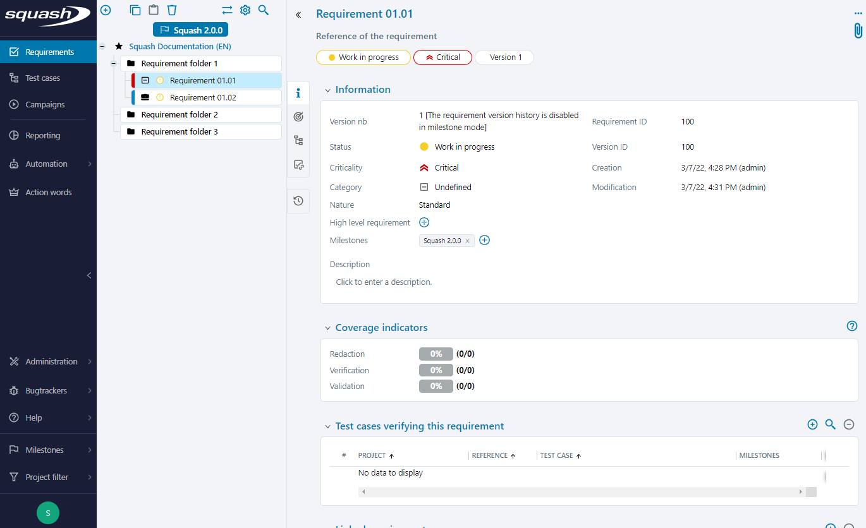The width and height of the screenshot is (866, 528).
Task: Open the Work in progress status dropdown
Action: click(x=363, y=57)
